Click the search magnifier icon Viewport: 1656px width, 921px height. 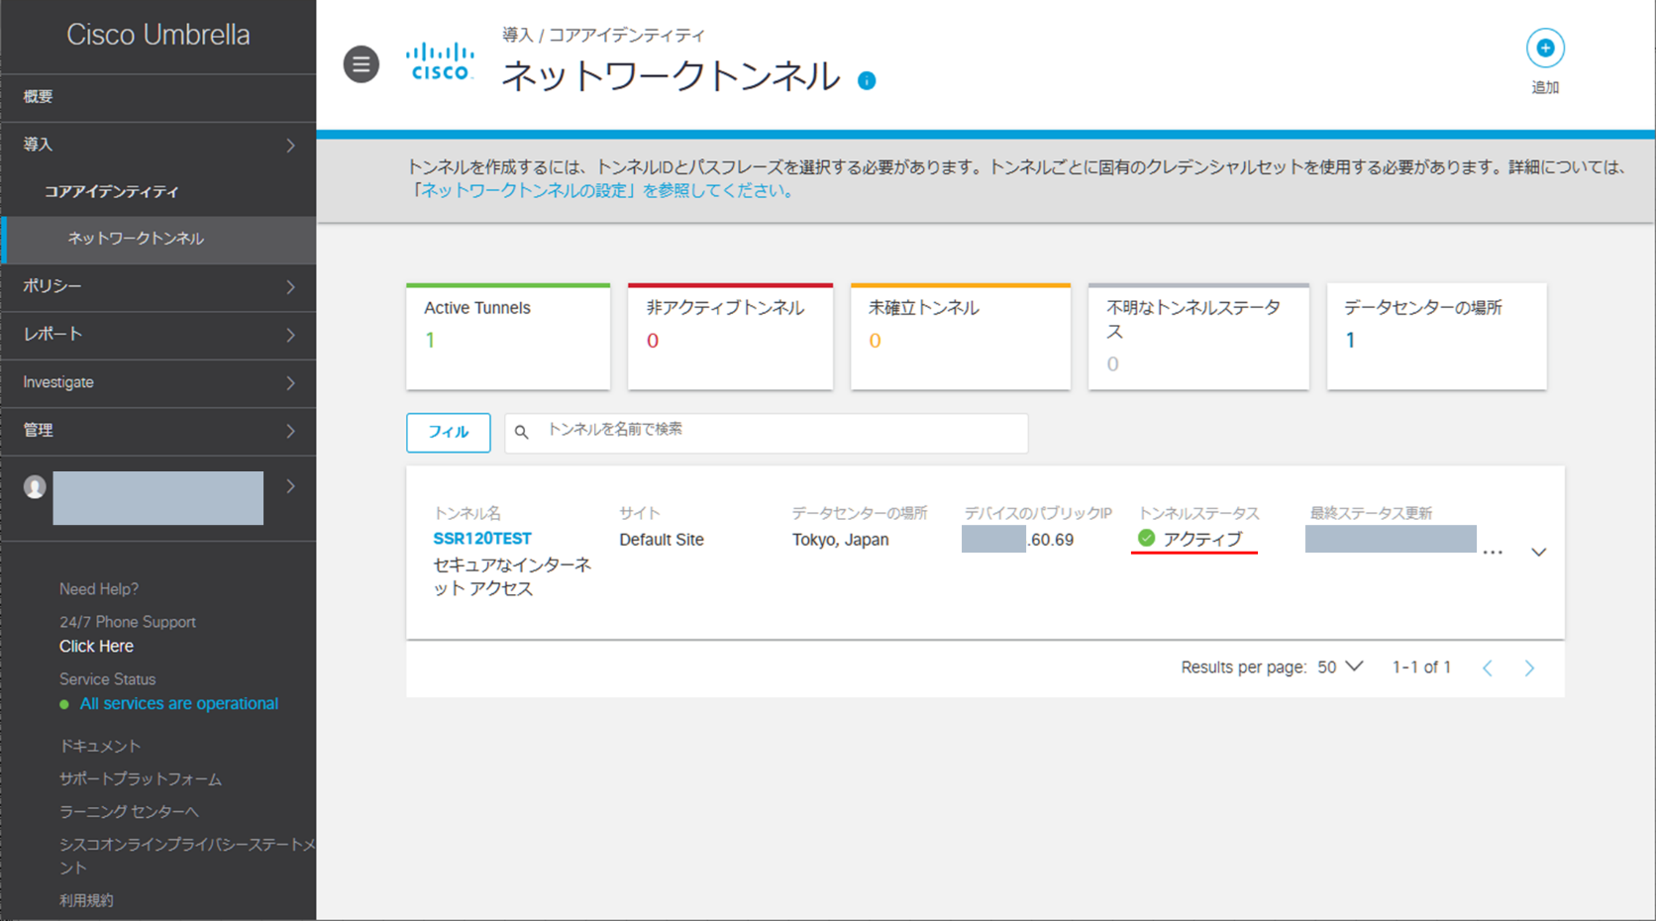coord(522,432)
